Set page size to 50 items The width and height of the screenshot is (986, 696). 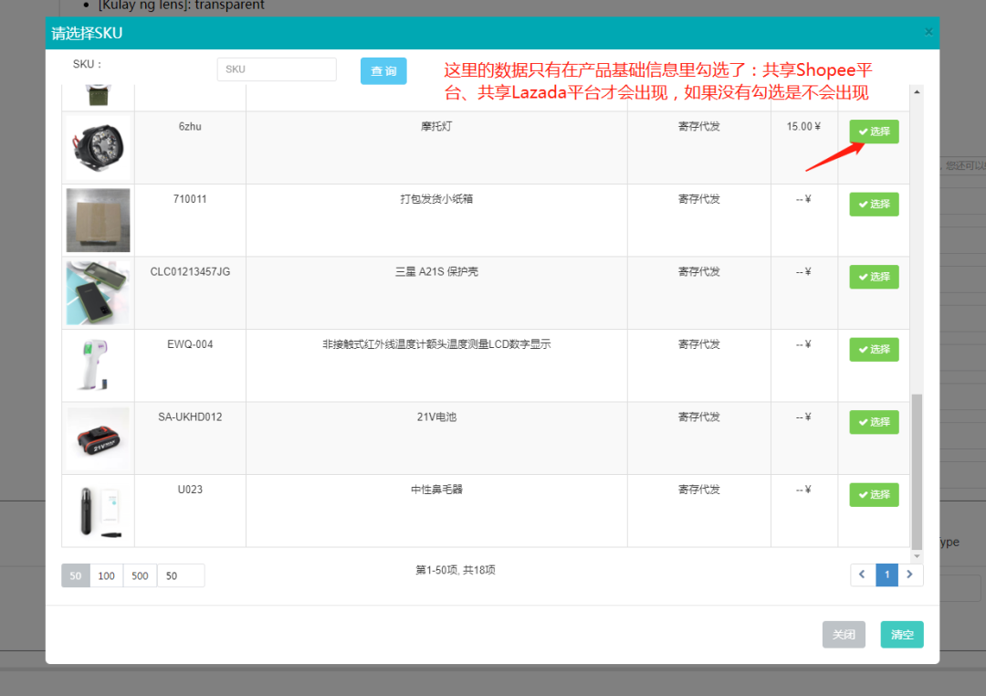pos(76,575)
